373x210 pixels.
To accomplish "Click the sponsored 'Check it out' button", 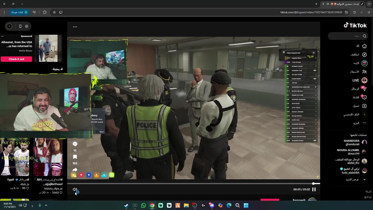I will (16, 59).
